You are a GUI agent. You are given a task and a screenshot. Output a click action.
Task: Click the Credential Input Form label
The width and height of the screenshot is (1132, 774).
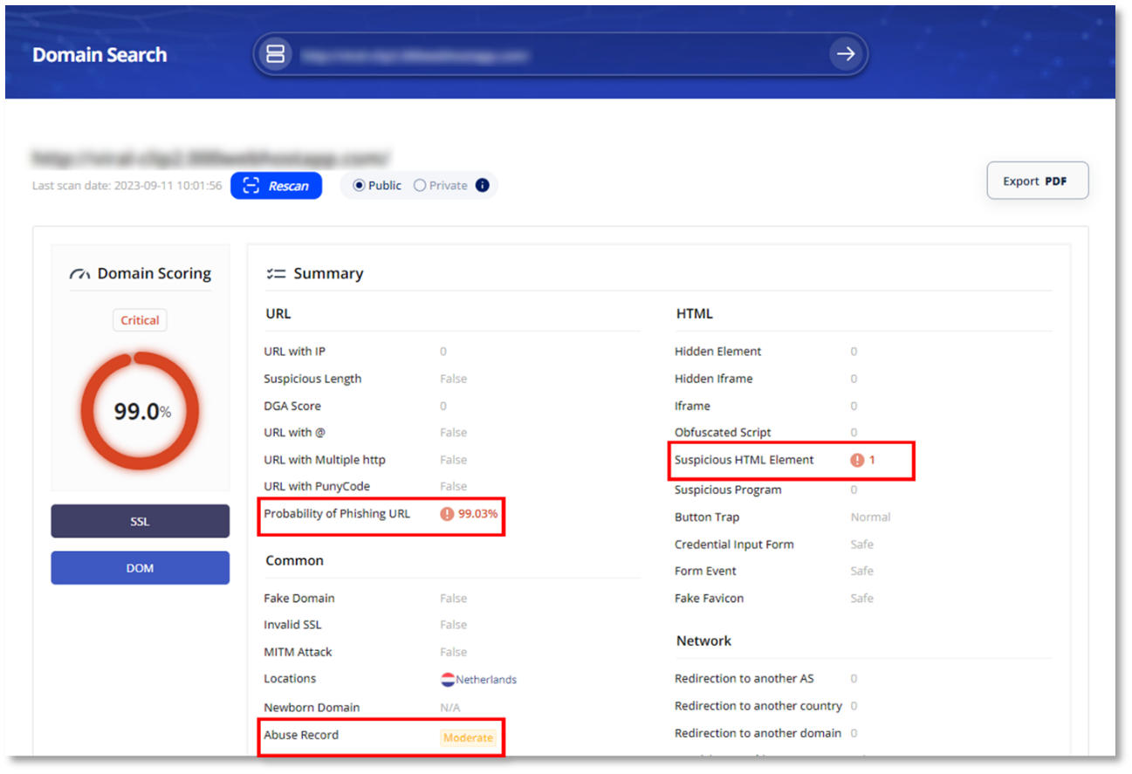tap(734, 545)
